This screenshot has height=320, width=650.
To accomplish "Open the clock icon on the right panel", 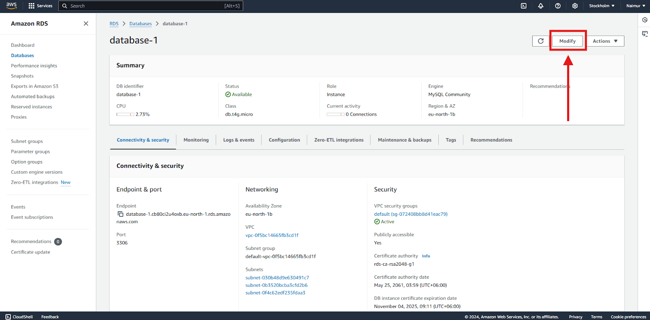I will pyautogui.click(x=645, y=20).
